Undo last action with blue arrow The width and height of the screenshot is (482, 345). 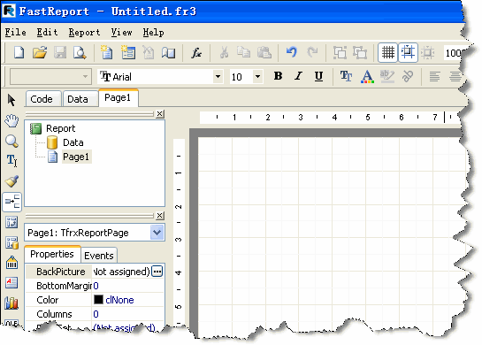(x=292, y=51)
